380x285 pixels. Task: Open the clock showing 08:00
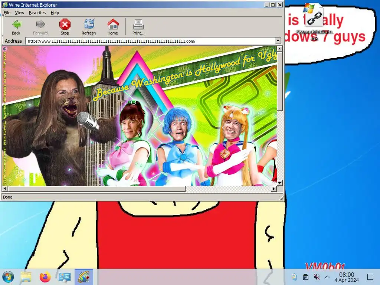tap(347, 277)
